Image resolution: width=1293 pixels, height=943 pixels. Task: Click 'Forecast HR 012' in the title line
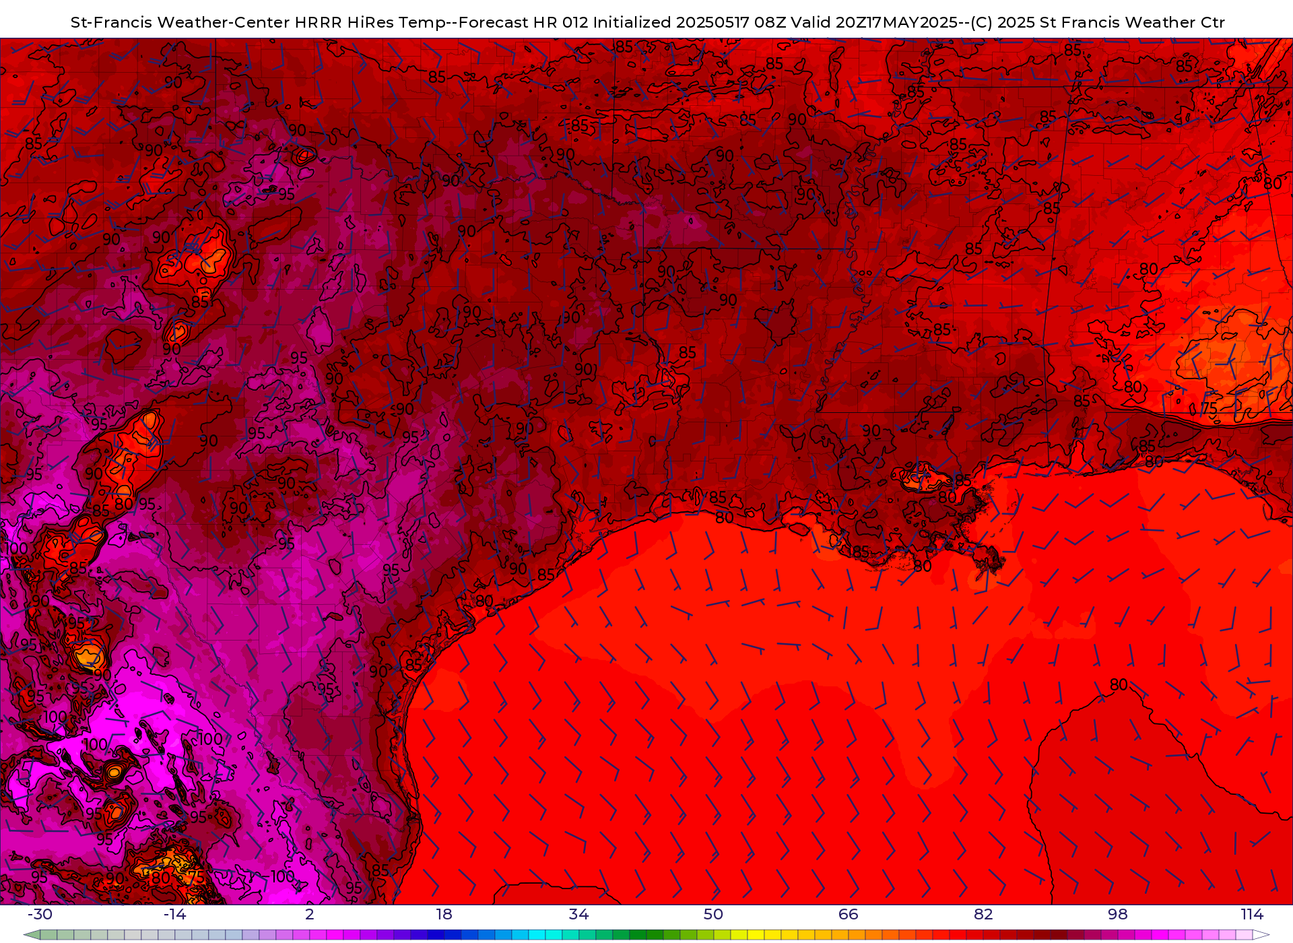coord(523,22)
